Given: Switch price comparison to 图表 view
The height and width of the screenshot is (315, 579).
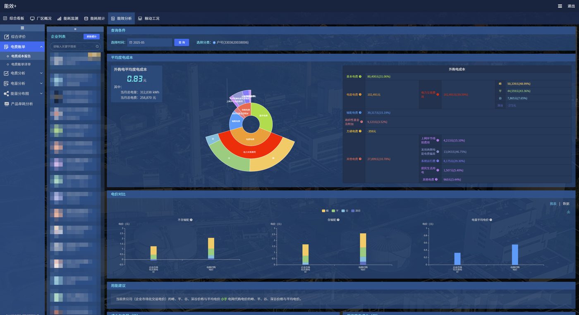Looking at the screenshot, I should tap(553, 204).
